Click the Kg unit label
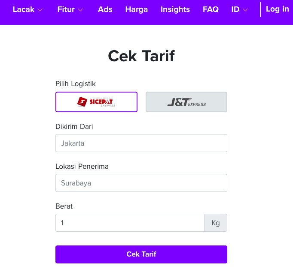 click(x=216, y=223)
